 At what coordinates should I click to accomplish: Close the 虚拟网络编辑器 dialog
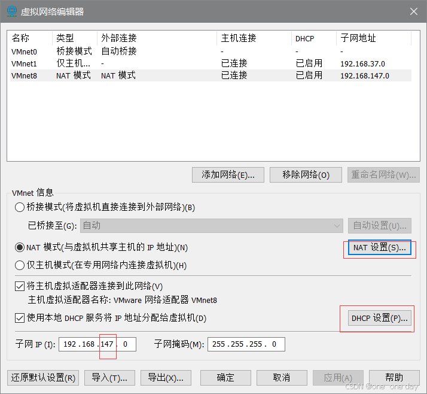(414, 11)
